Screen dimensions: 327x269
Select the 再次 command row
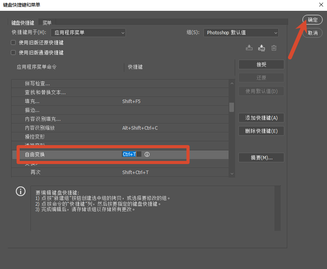pos(120,172)
